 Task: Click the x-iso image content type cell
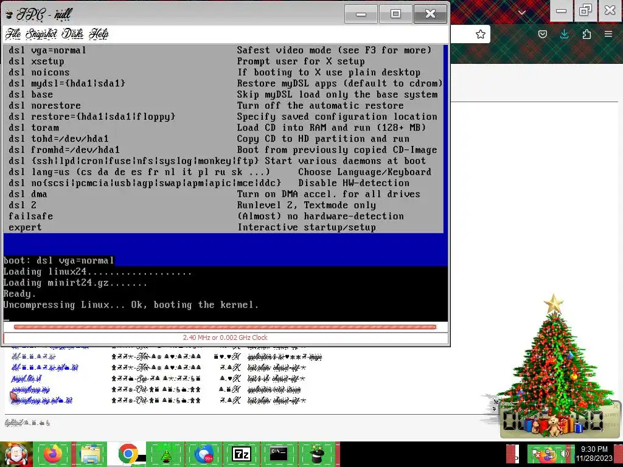pyautogui.click(x=285, y=356)
